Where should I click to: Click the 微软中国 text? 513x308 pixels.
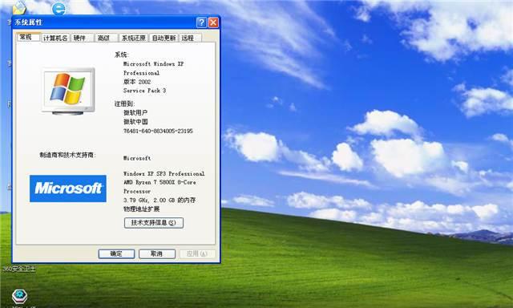pos(135,122)
